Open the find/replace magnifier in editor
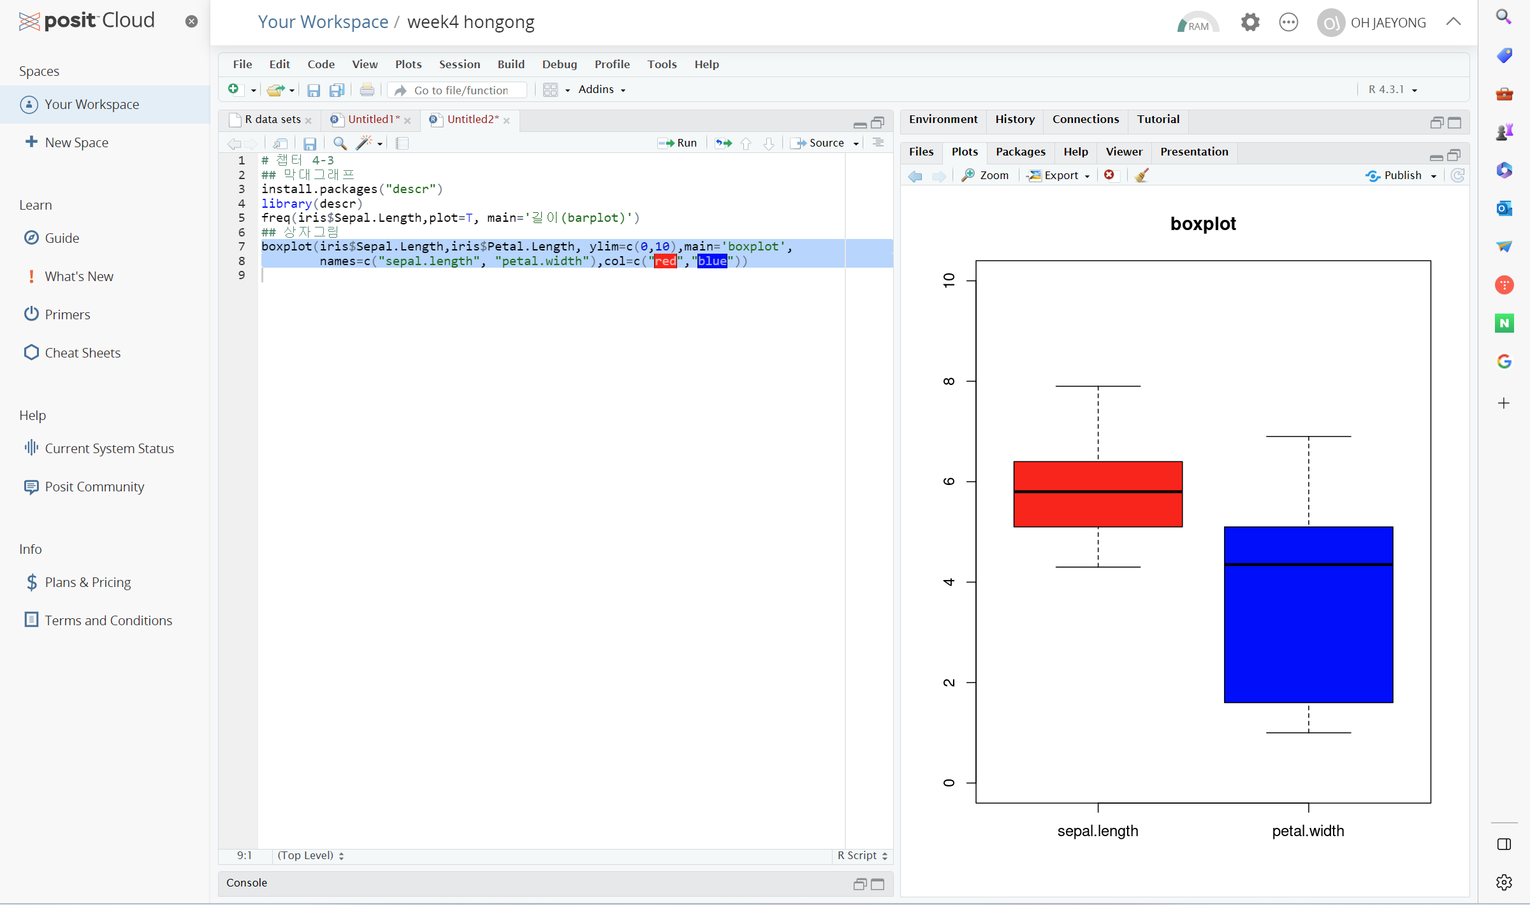Viewport: 1530px width, 905px height. coord(340,143)
